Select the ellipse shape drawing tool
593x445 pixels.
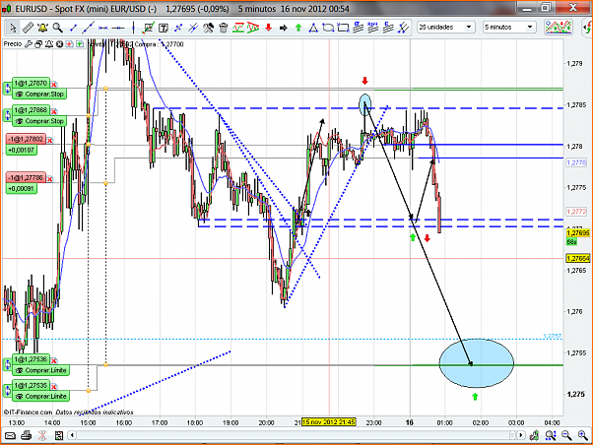[328, 28]
